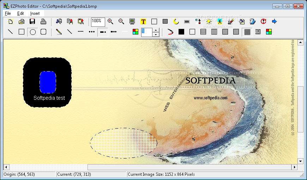307x180 pixels.
Task: Select the pencil freehand tool
Action: tap(59, 32)
